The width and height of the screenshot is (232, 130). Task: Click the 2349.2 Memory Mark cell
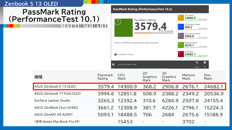click(190, 94)
